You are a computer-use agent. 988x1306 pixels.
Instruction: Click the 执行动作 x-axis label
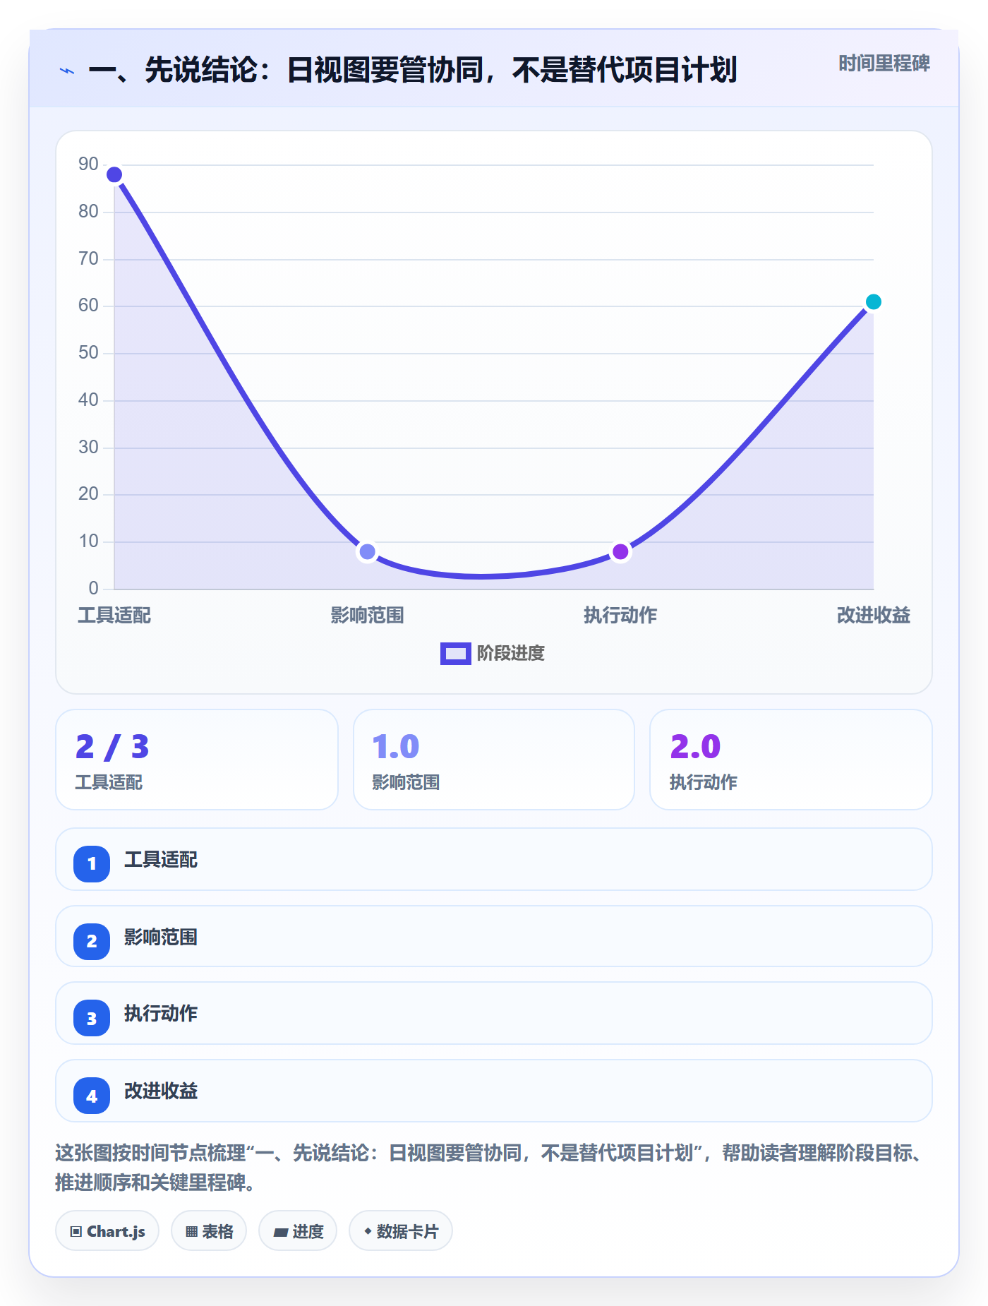pos(620,615)
